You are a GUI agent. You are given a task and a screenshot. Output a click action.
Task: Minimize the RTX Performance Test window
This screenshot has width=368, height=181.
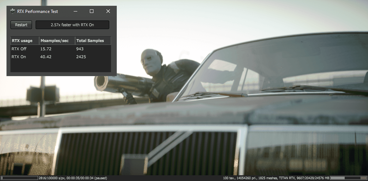click(75, 11)
